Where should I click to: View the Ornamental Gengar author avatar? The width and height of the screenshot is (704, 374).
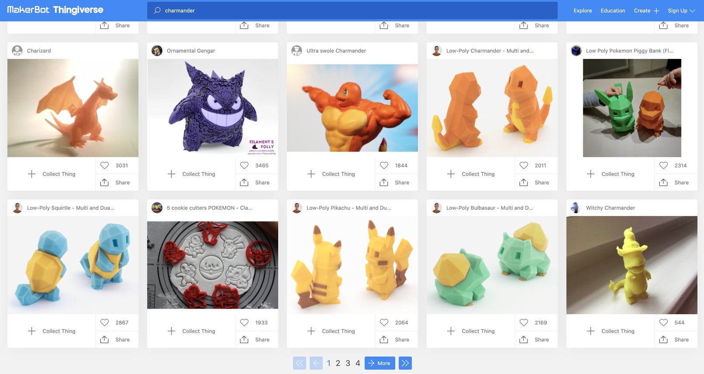pos(157,51)
